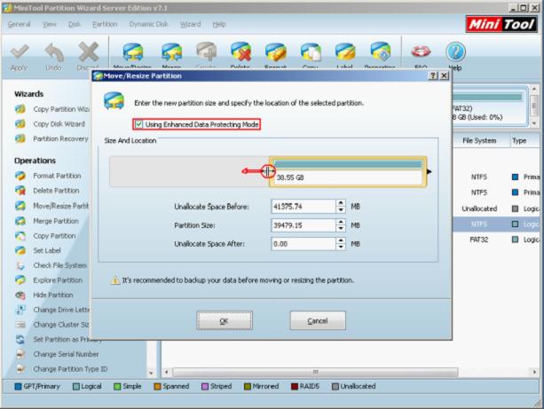Click the Create partition toolbar icon
Image resolution: width=544 pixels, height=409 pixels.
(x=206, y=52)
